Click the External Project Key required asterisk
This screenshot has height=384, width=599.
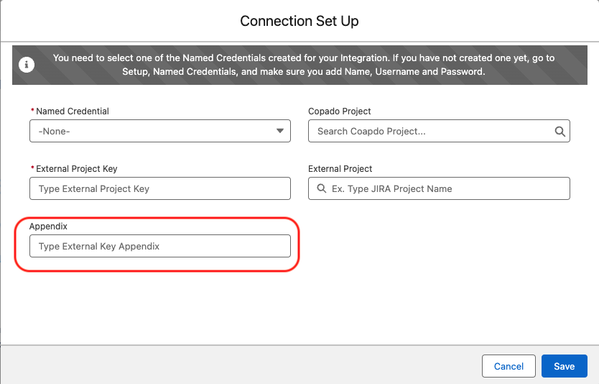click(32, 169)
